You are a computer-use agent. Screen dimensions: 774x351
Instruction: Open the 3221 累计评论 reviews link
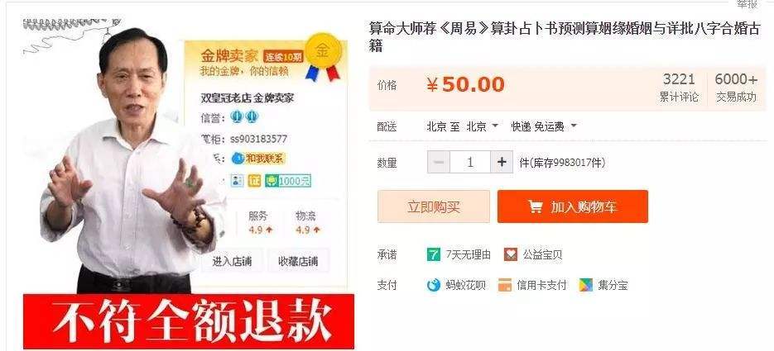pyautogui.click(x=679, y=88)
